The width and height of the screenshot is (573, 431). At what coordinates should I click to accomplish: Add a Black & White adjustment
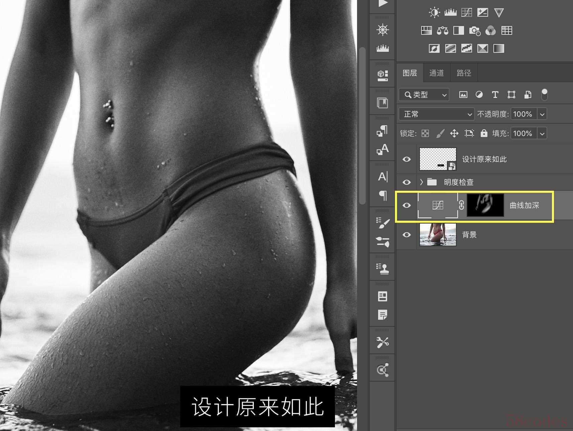coord(458,31)
